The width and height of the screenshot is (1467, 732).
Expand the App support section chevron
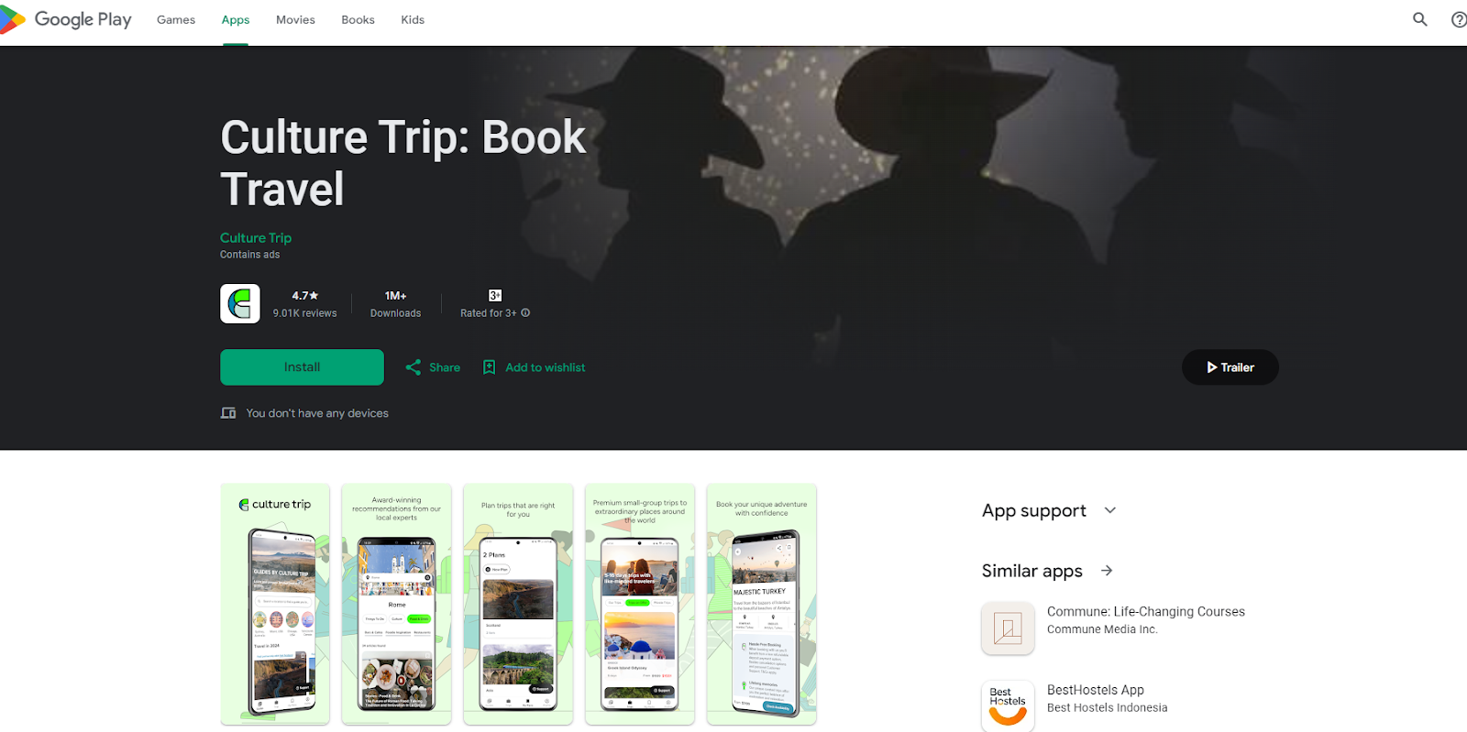(1110, 510)
